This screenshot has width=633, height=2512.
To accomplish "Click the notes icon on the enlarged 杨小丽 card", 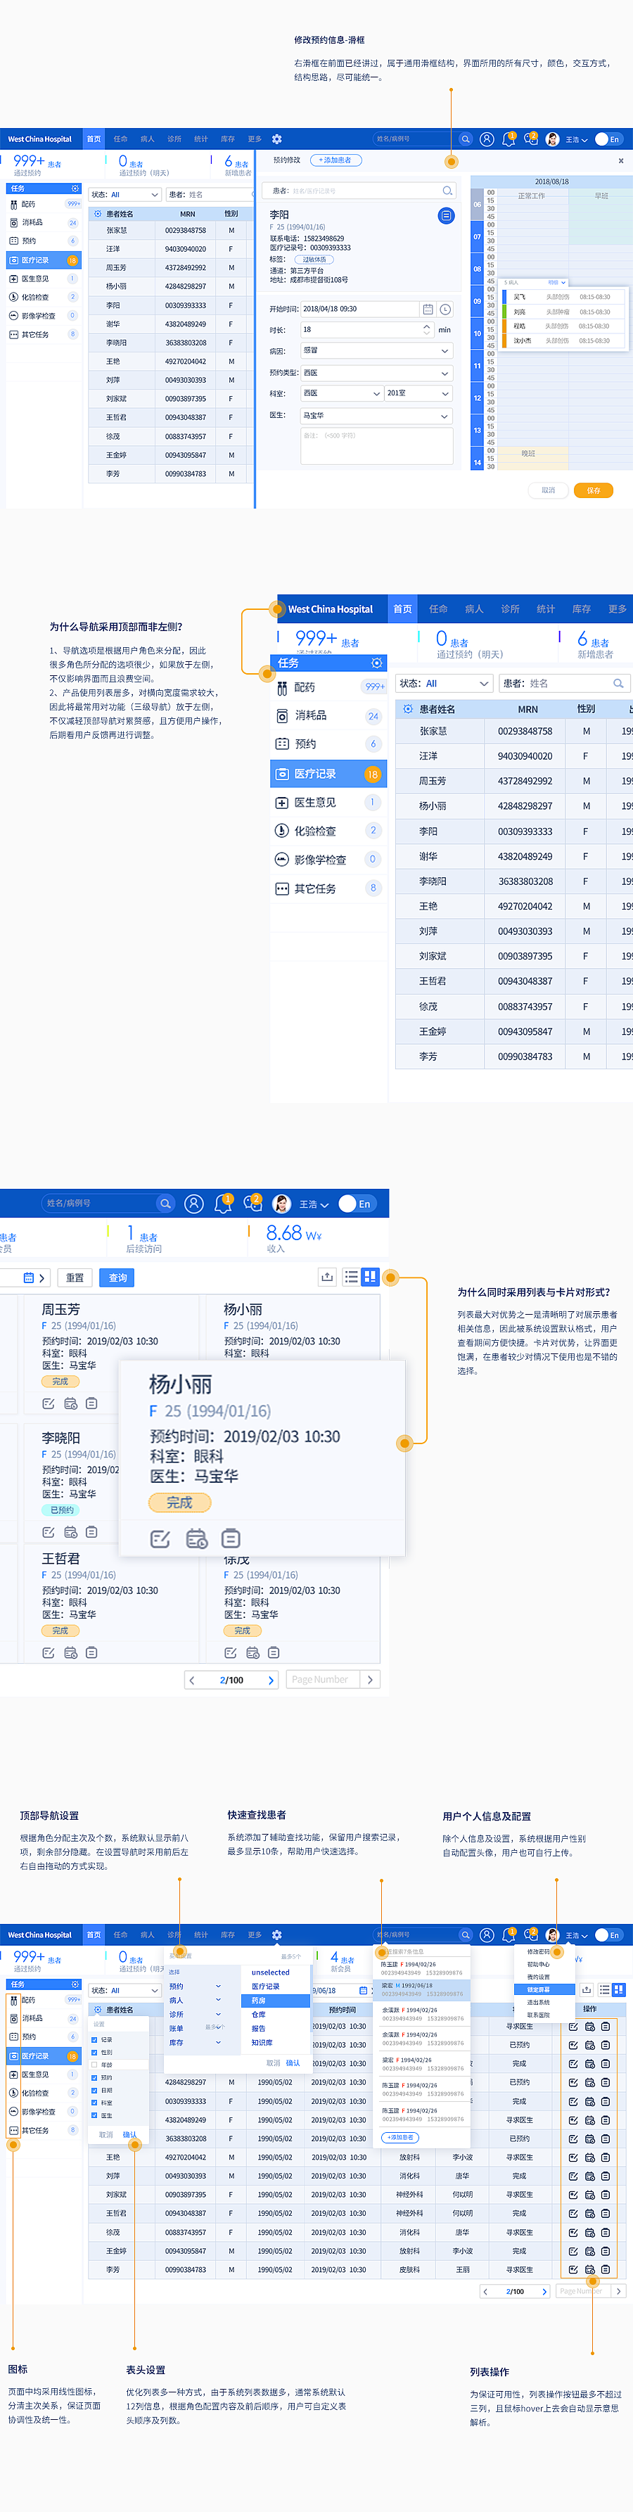I will pyautogui.click(x=231, y=1539).
